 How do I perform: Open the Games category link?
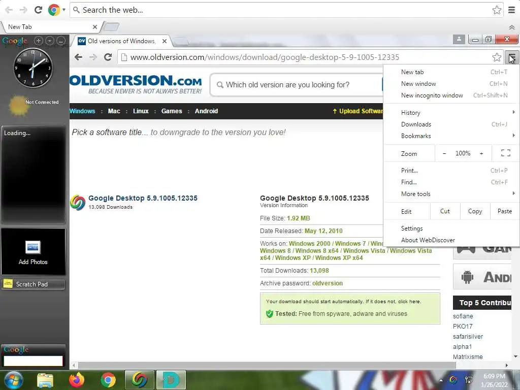(x=172, y=111)
